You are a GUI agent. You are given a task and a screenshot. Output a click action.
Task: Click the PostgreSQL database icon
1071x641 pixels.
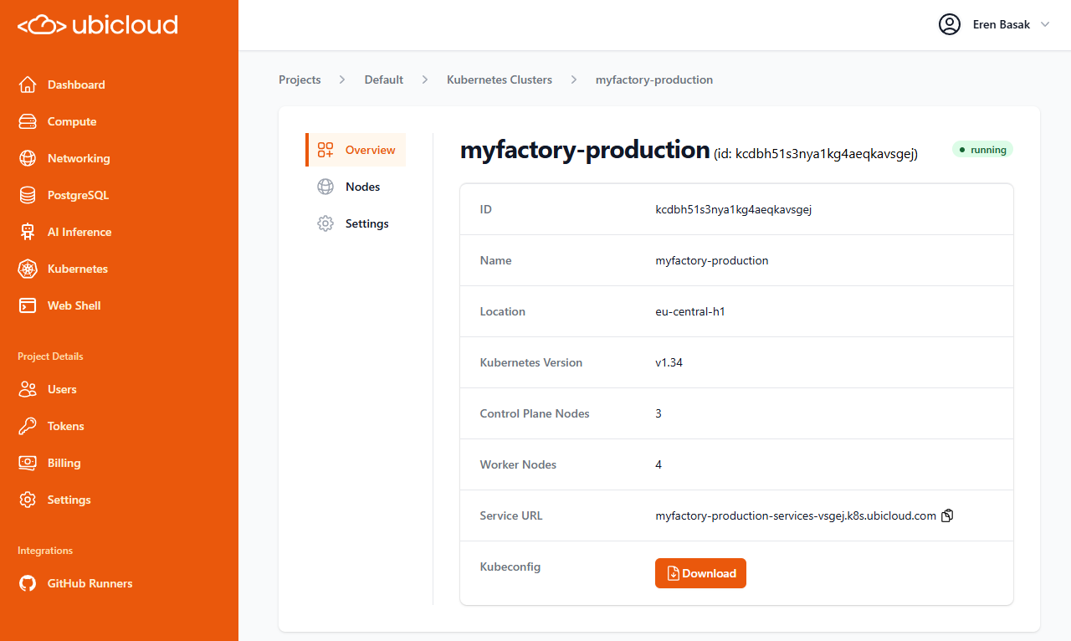tap(28, 195)
